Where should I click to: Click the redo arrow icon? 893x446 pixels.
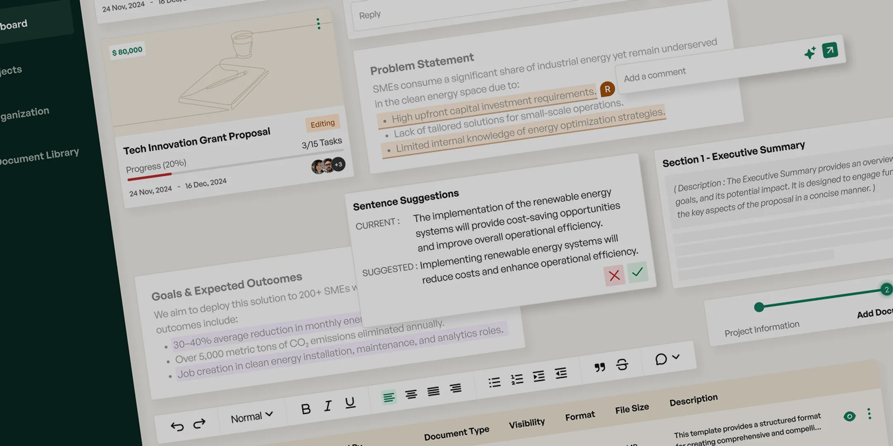[200, 423]
